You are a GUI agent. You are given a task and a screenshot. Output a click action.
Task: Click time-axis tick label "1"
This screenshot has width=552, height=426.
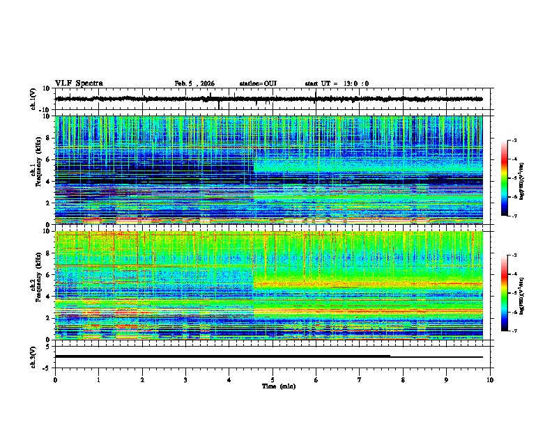[x=98, y=380]
